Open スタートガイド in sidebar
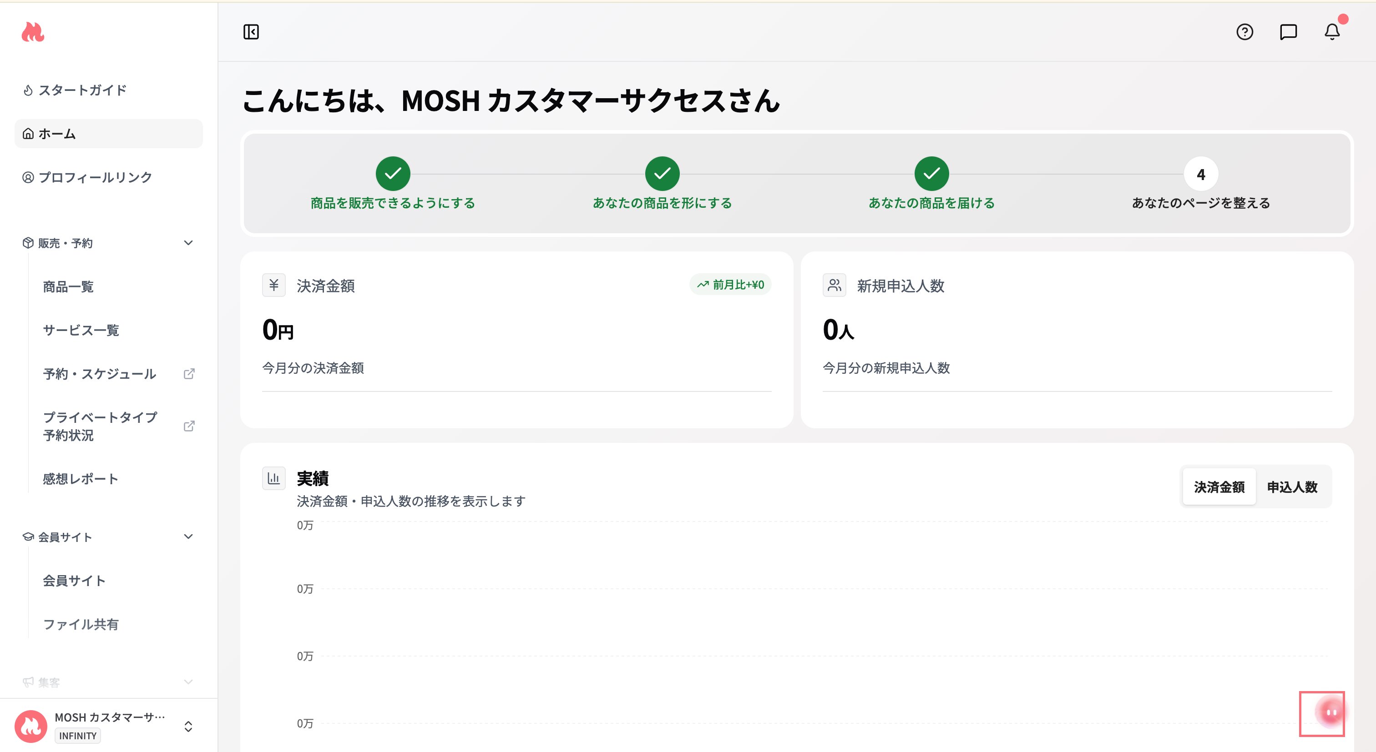This screenshot has height=752, width=1376. (x=108, y=90)
